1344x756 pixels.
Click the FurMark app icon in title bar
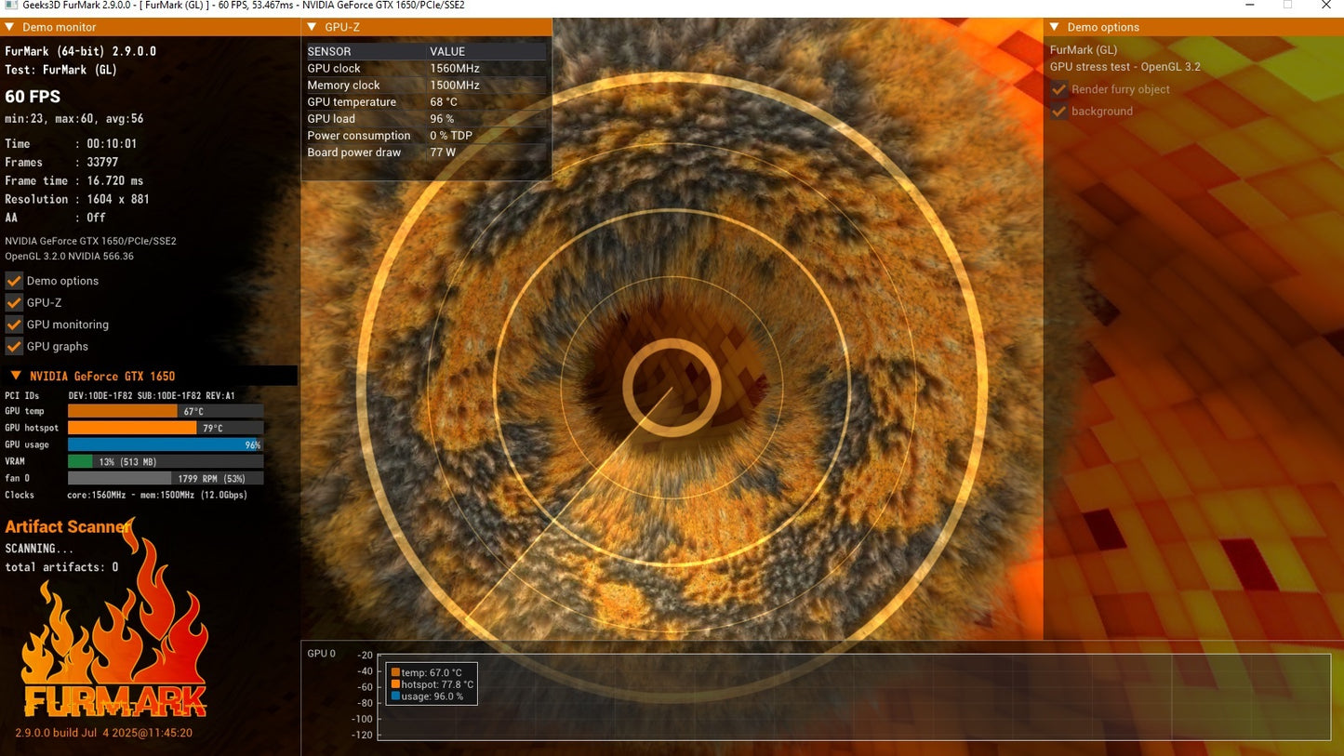click(9, 6)
